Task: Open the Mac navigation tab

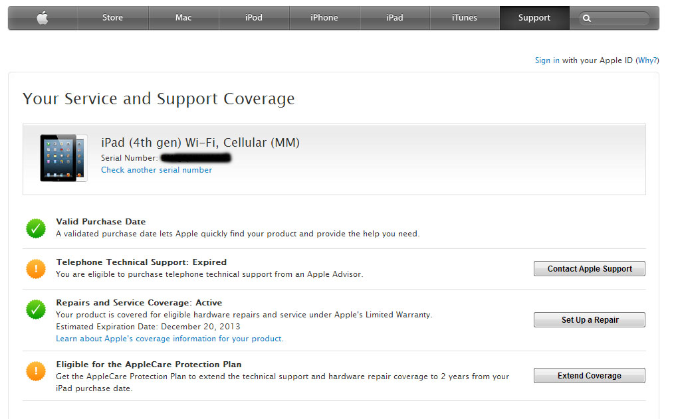Action: (183, 18)
